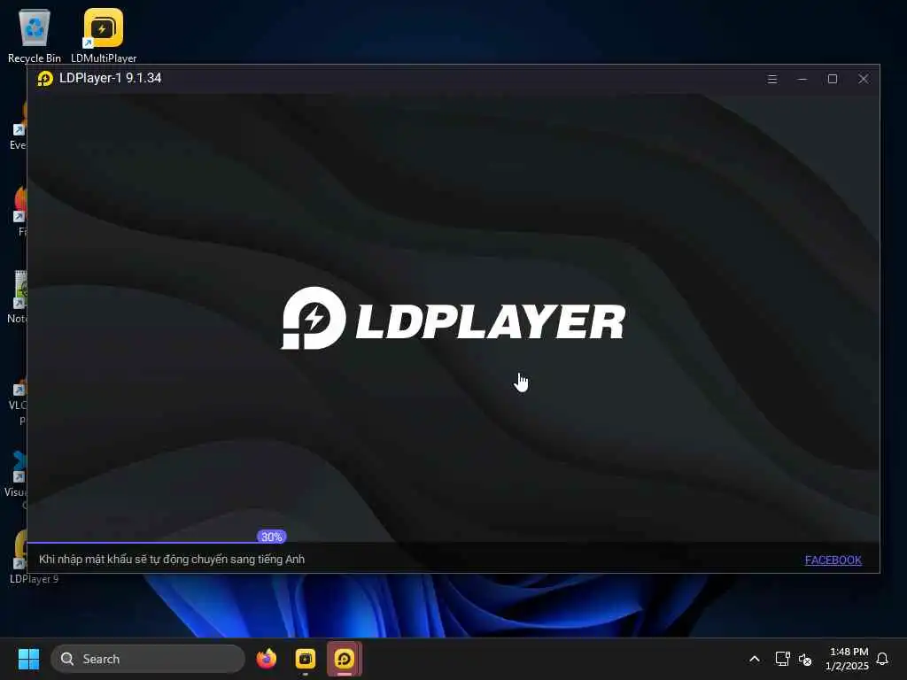Show hidden system tray icons

[x=755, y=659]
